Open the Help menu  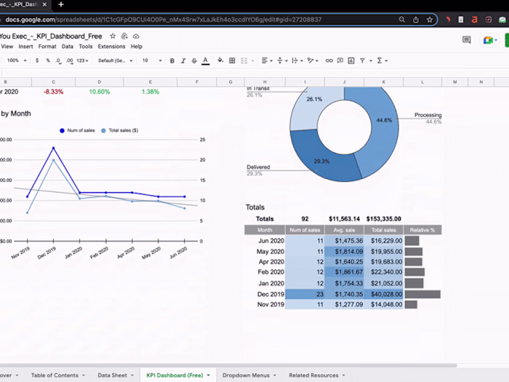(137, 47)
